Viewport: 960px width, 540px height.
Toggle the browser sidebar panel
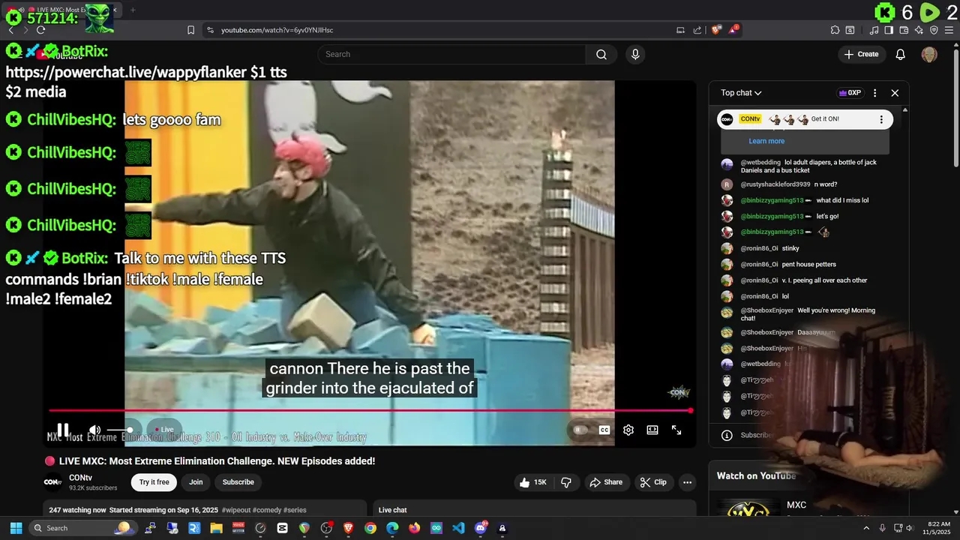[889, 30]
